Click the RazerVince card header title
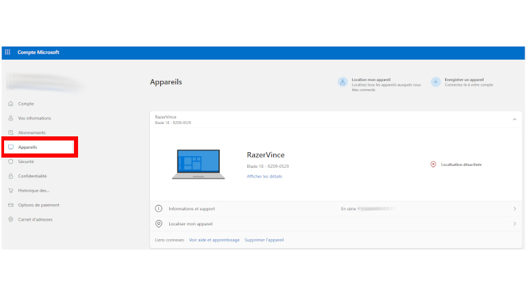 click(x=165, y=116)
